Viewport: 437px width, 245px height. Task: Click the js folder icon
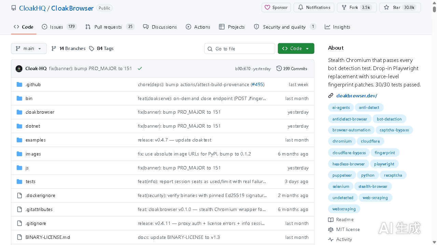coord(19,168)
